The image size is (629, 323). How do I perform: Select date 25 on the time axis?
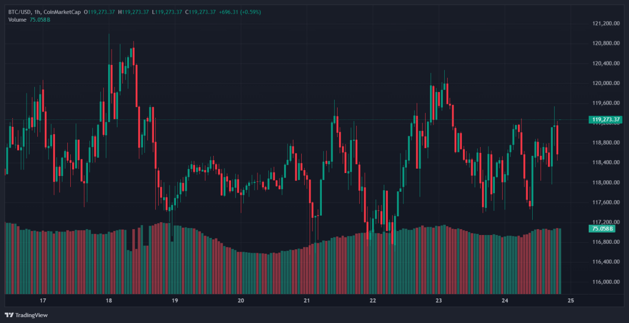click(x=571, y=300)
